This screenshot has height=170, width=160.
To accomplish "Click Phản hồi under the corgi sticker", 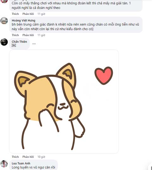I will tap(28, 157).
